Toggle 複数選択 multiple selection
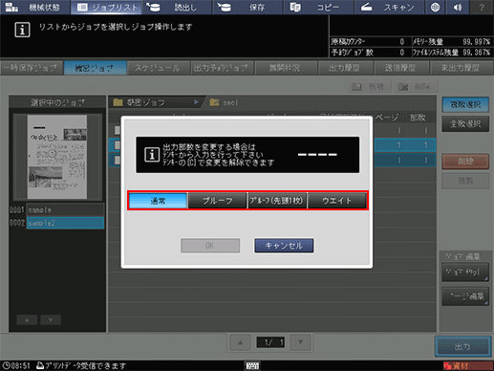 click(465, 104)
